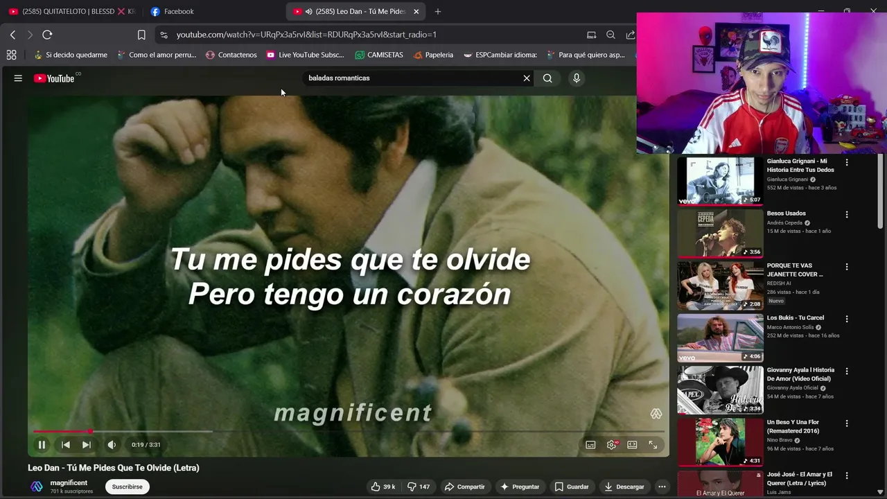Mute the player volume
This screenshot has height=499, width=887.
[112, 445]
